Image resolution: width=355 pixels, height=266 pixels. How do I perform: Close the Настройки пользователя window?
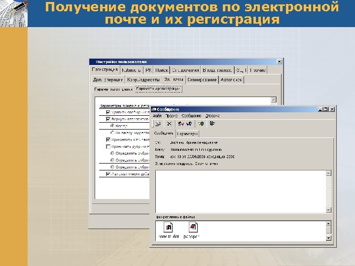(x=280, y=62)
